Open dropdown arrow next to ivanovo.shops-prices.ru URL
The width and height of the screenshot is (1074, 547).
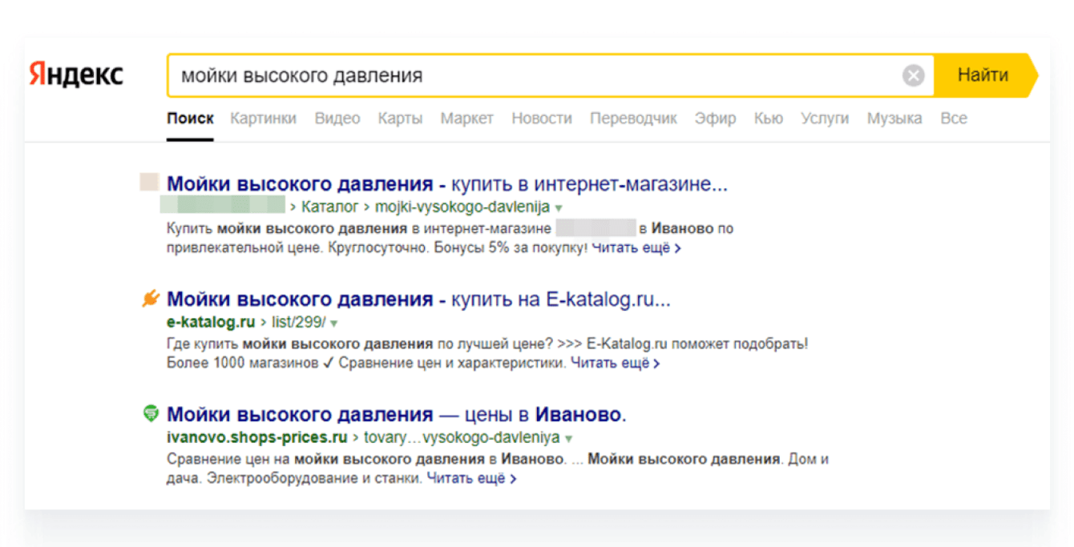coord(568,439)
